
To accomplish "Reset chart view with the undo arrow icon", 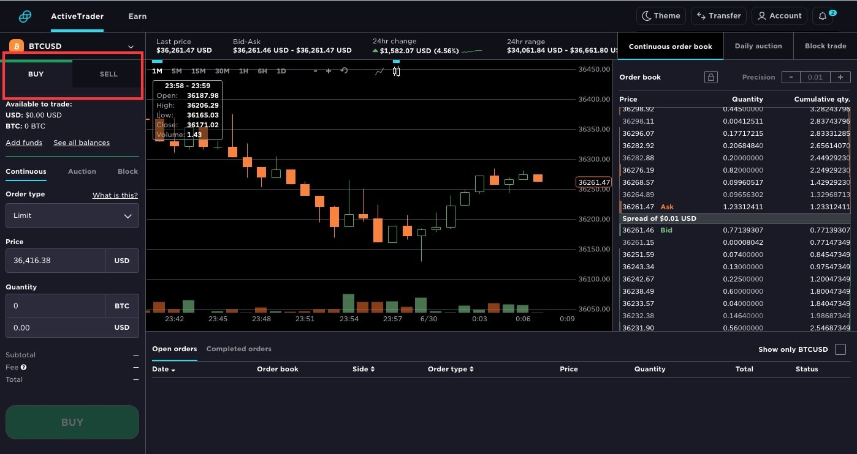I will [344, 70].
